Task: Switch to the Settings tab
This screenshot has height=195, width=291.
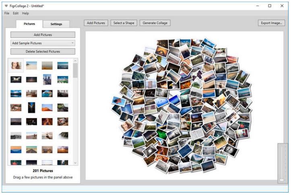Action: 56,24
